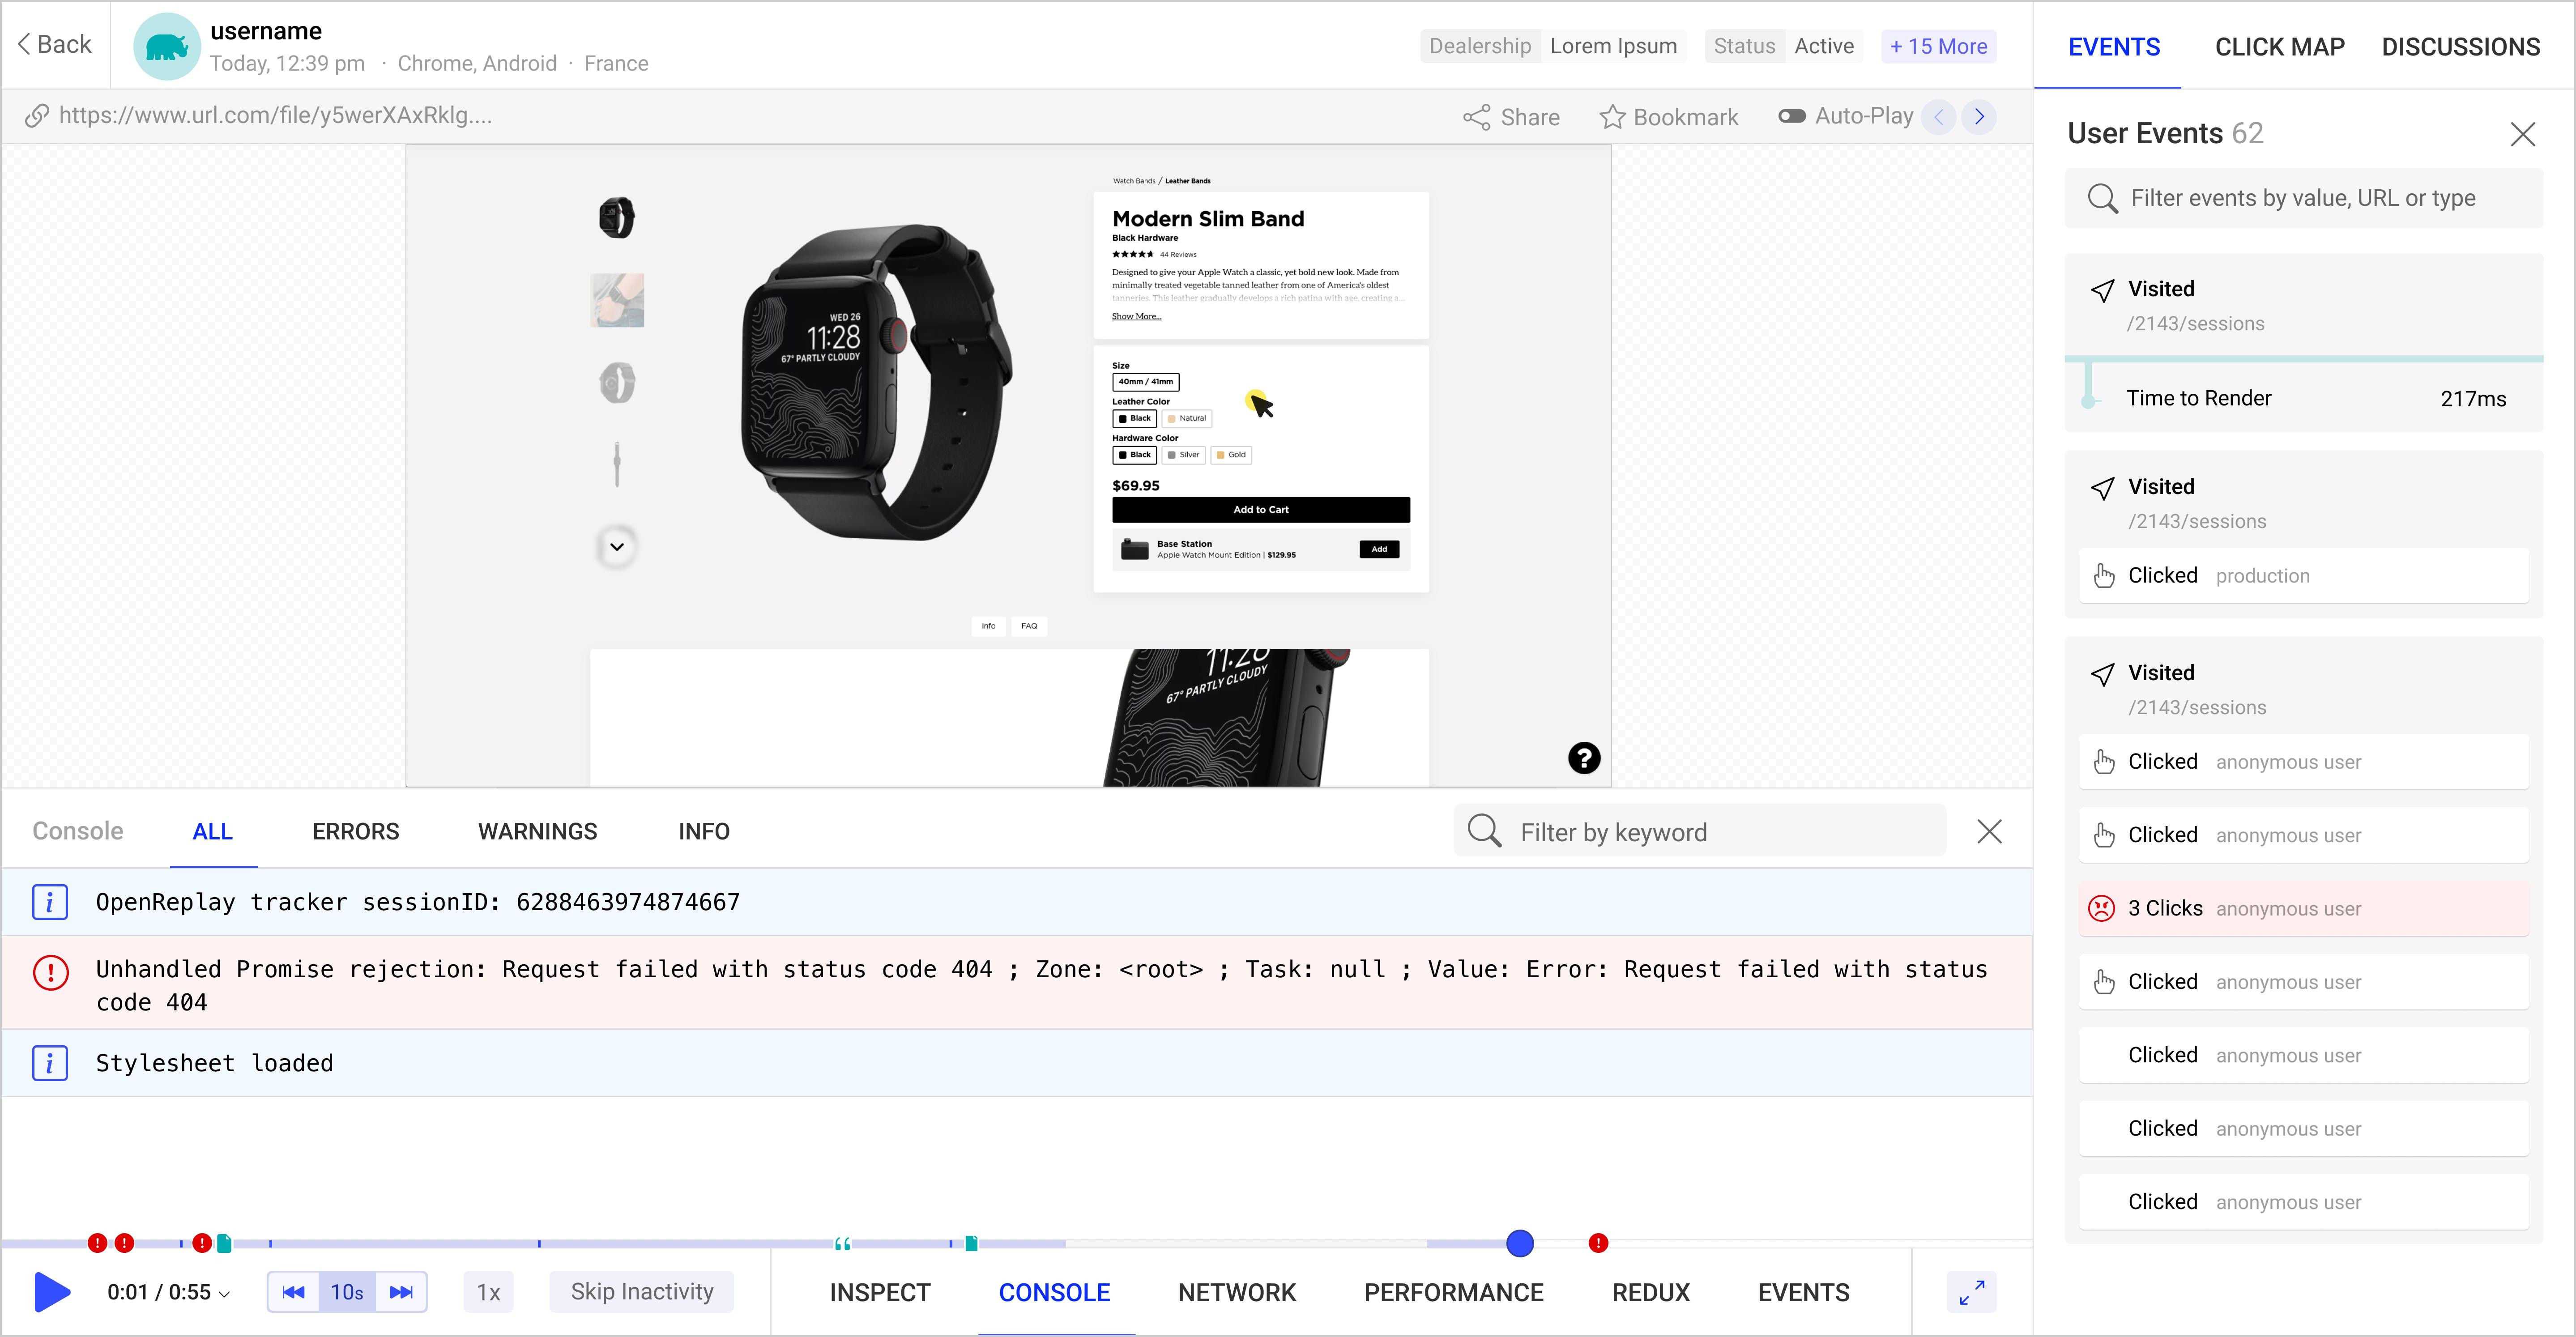
Task: Click the Play button
Action: (x=52, y=1292)
